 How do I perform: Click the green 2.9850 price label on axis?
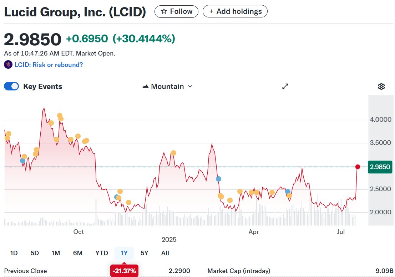coord(380,167)
